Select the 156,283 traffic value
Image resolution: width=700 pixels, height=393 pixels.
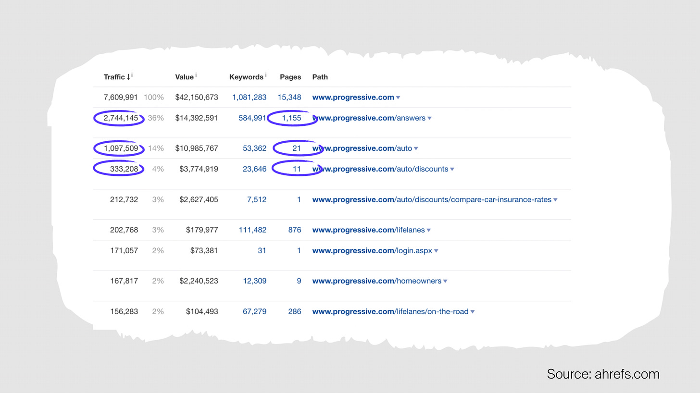(x=124, y=311)
